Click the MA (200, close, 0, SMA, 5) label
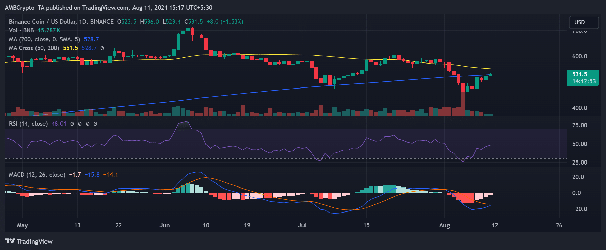Viewport: 606px width, 250px height. [45, 39]
